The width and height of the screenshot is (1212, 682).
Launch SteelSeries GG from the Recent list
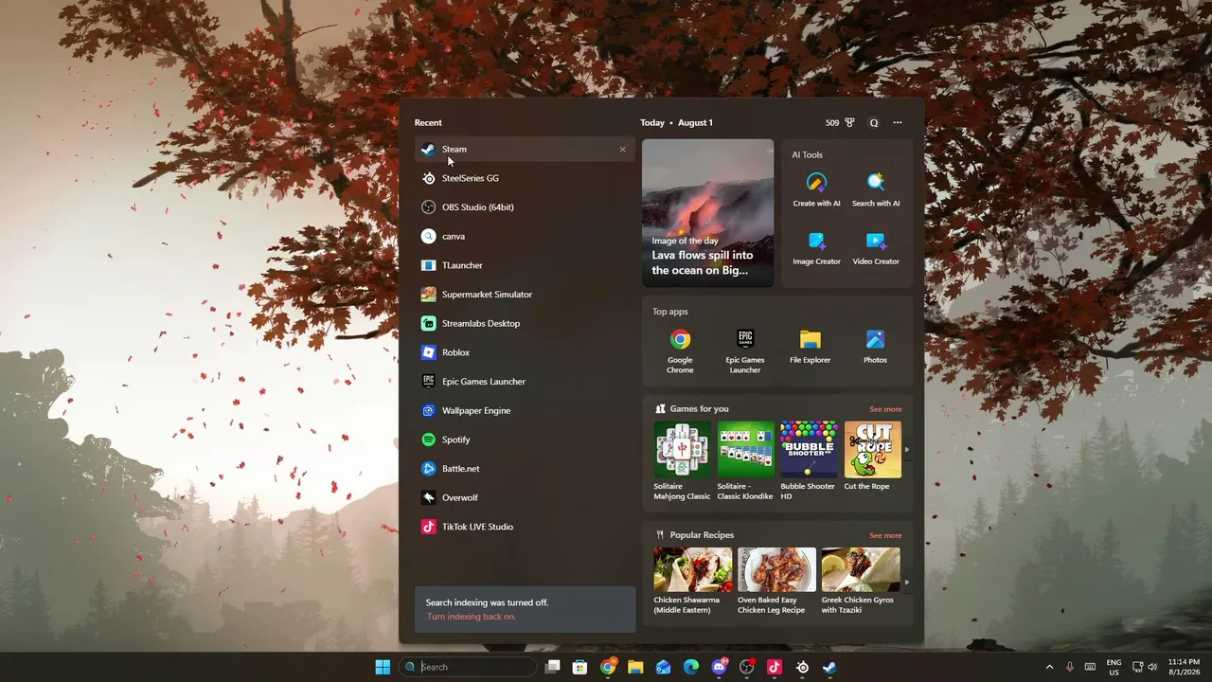point(525,178)
